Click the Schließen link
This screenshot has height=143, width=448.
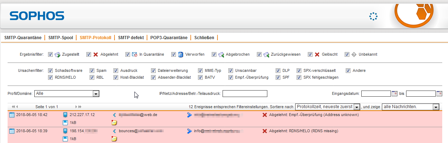click(x=204, y=37)
